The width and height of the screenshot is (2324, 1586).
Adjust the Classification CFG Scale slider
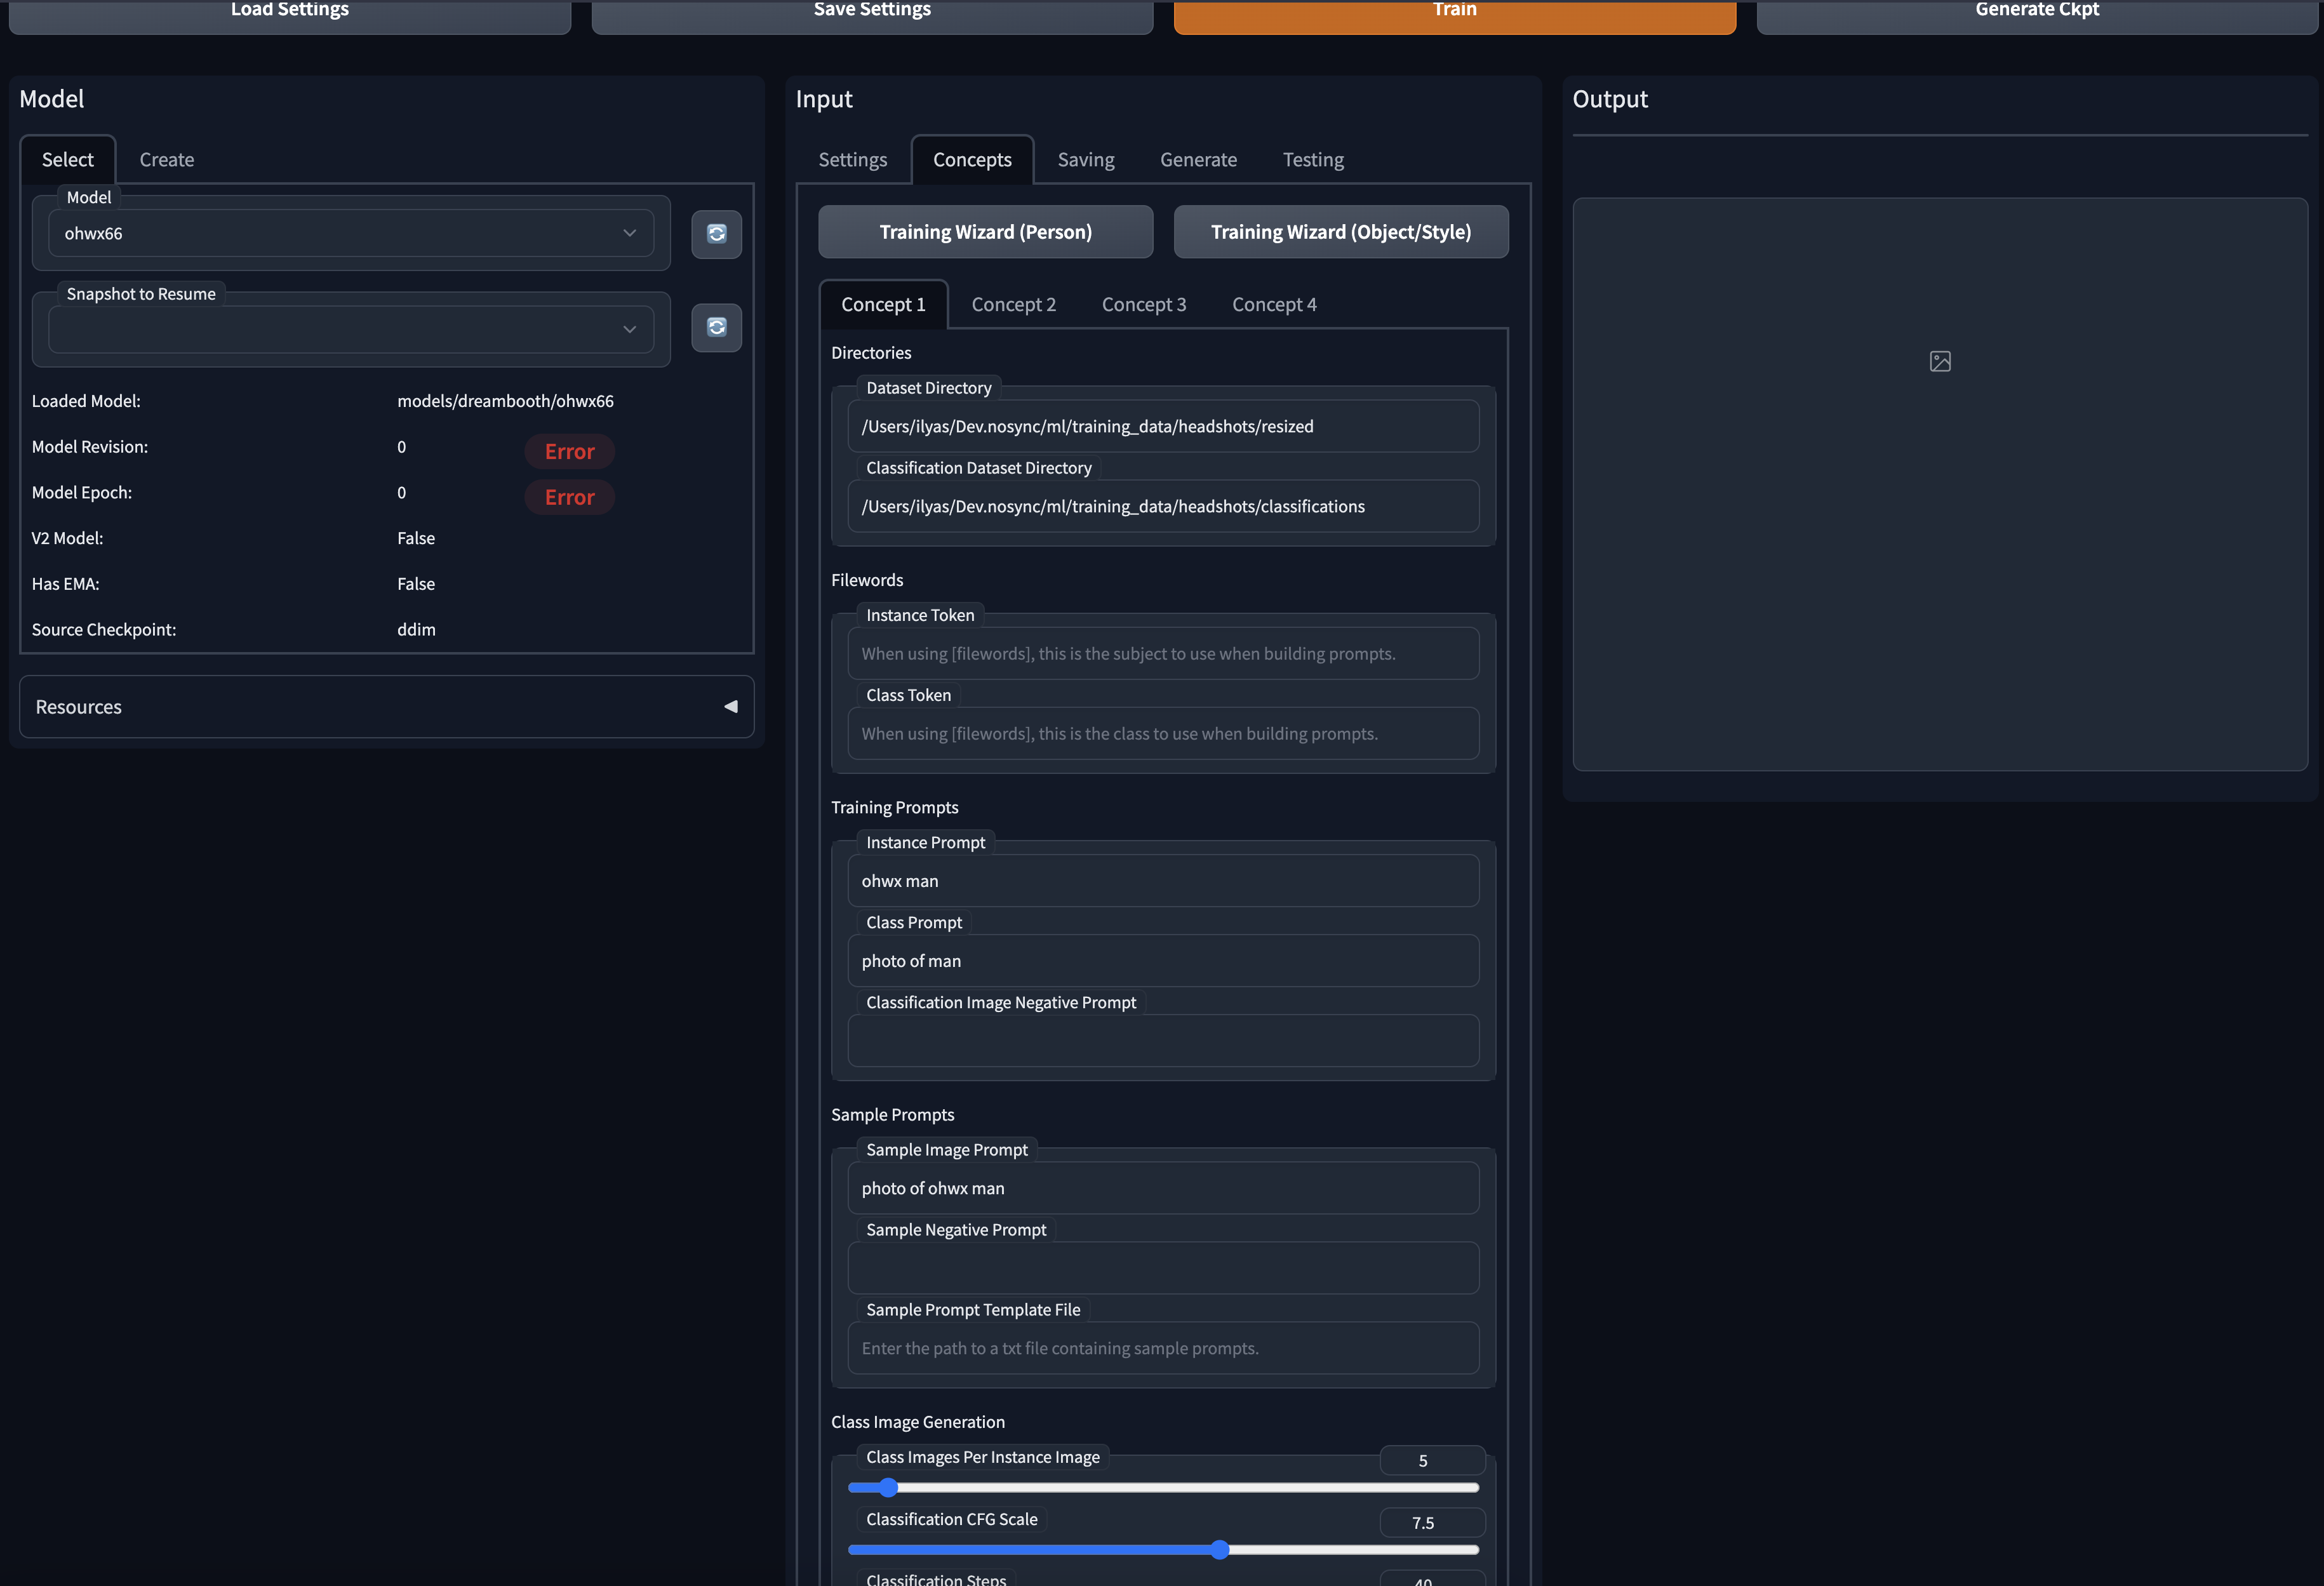click(1163, 1550)
